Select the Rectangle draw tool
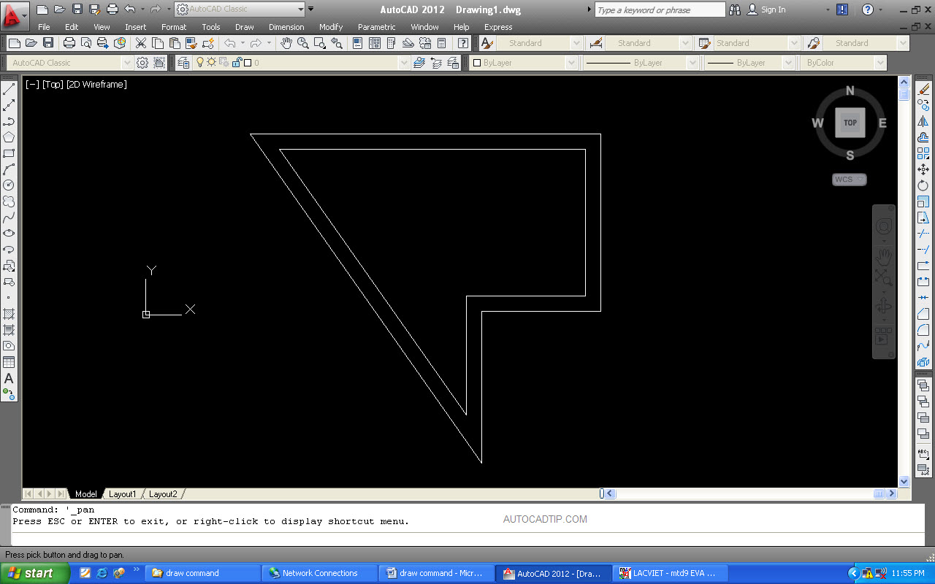 pyautogui.click(x=9, y=153)
